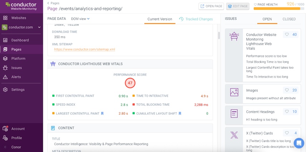
Task: Click the page data vertical scrollbar
Action: [x=219, y=35]
